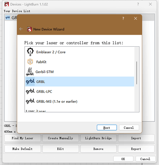Click the Export button

(x=136, y=149)
